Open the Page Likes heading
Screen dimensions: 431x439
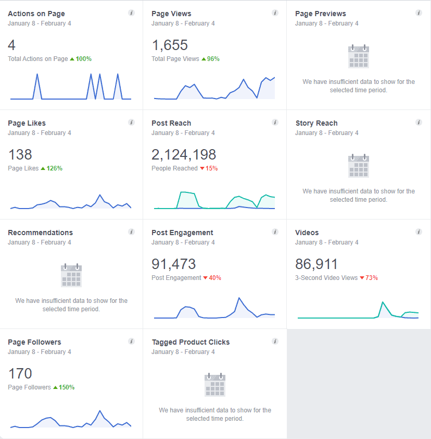[x=27, y=123]
